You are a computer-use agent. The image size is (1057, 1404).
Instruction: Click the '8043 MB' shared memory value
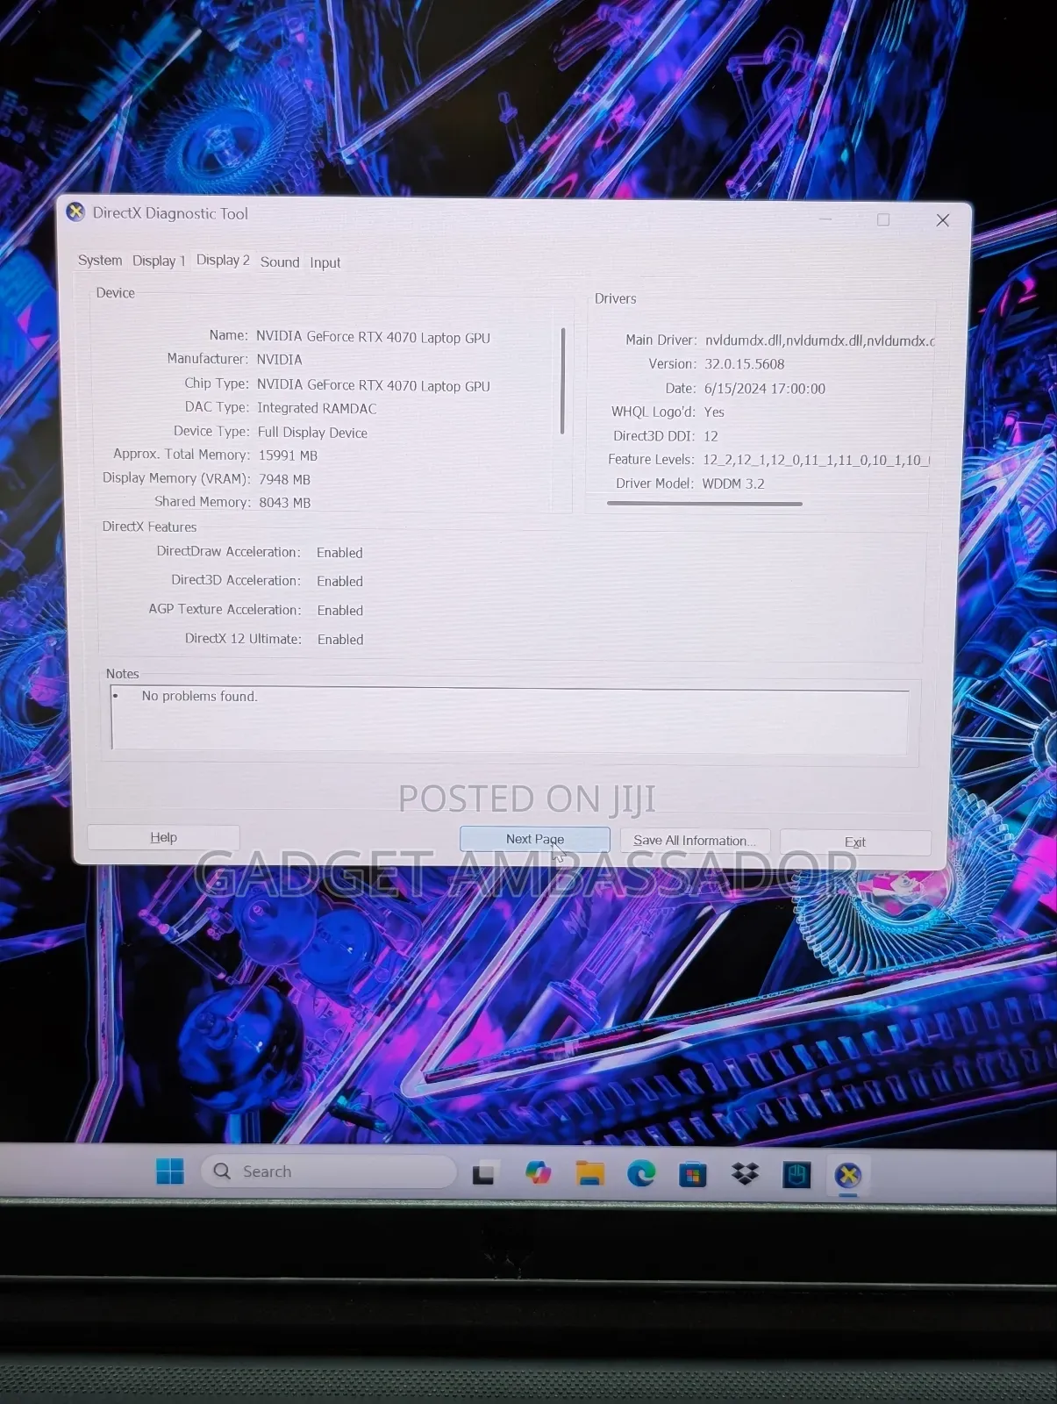pos(284,503)
